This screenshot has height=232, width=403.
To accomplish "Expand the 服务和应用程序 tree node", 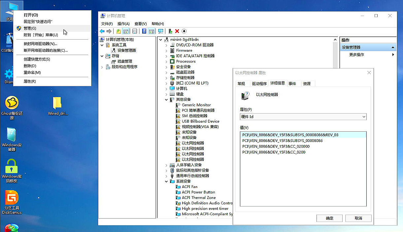I will [x=102, y=67].
